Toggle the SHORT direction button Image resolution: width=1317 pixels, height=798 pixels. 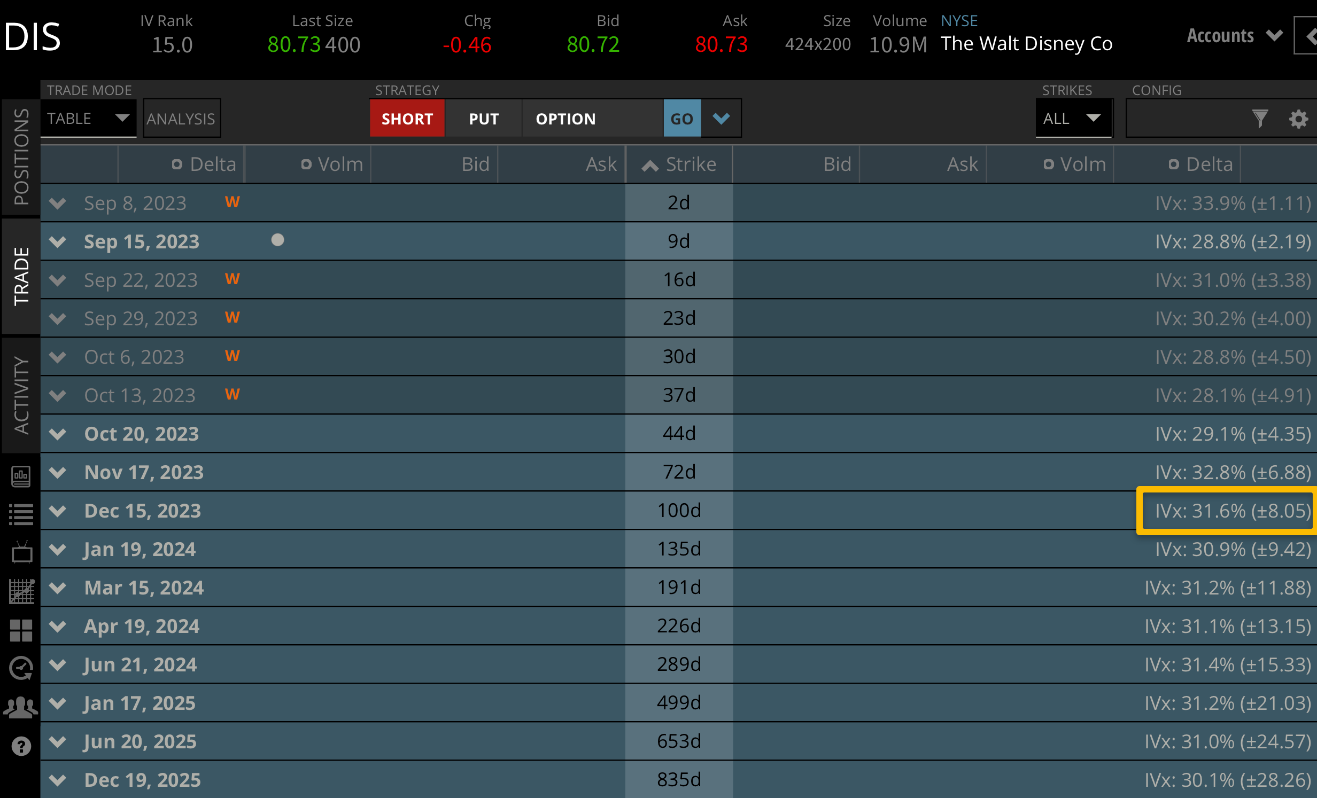pyautogui.click(x=407, y=119)
